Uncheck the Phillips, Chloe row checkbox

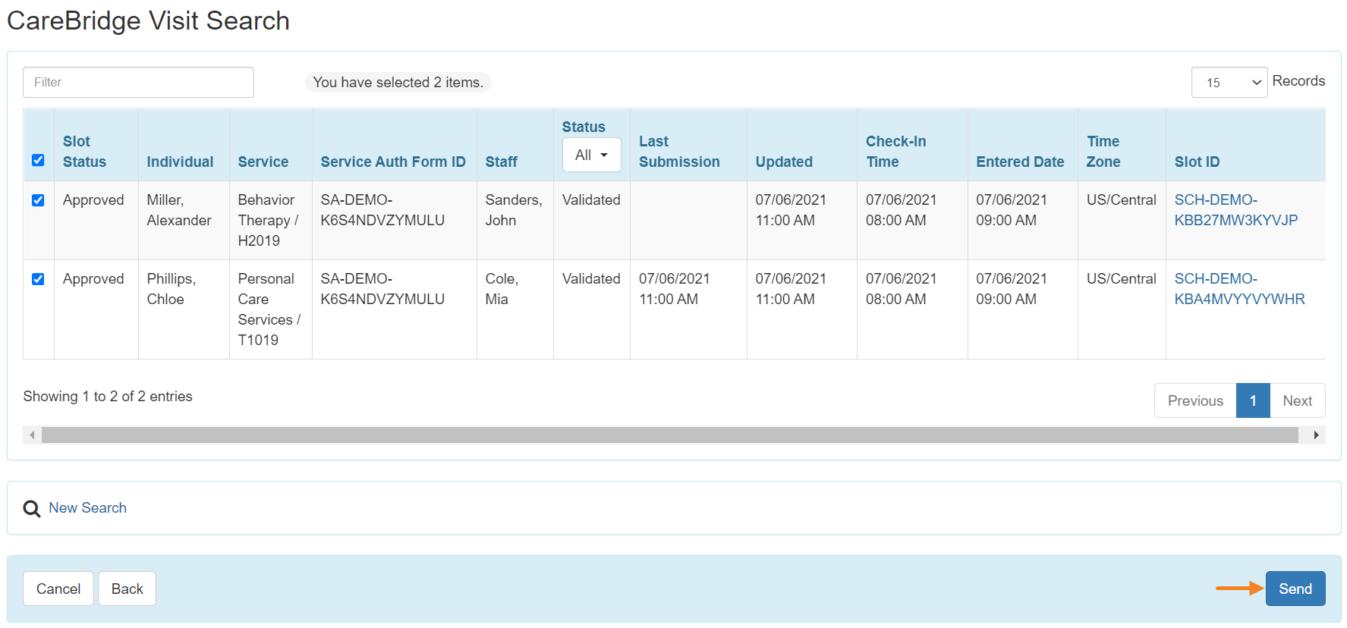coord(38,279)
